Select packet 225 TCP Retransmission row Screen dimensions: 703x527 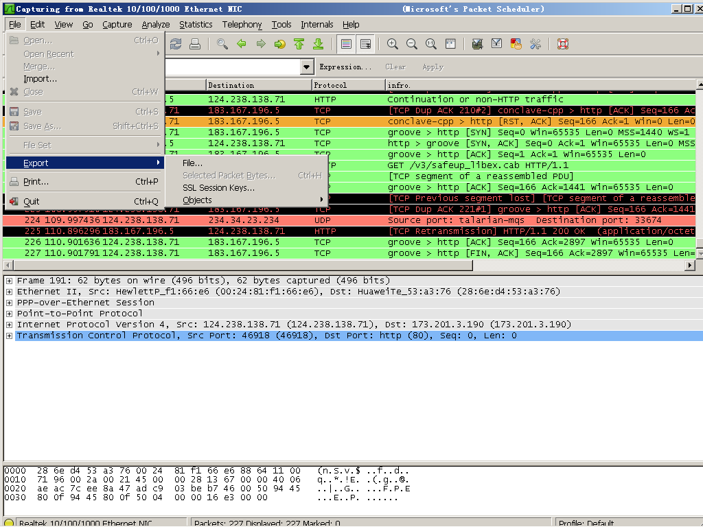(349, 231)
